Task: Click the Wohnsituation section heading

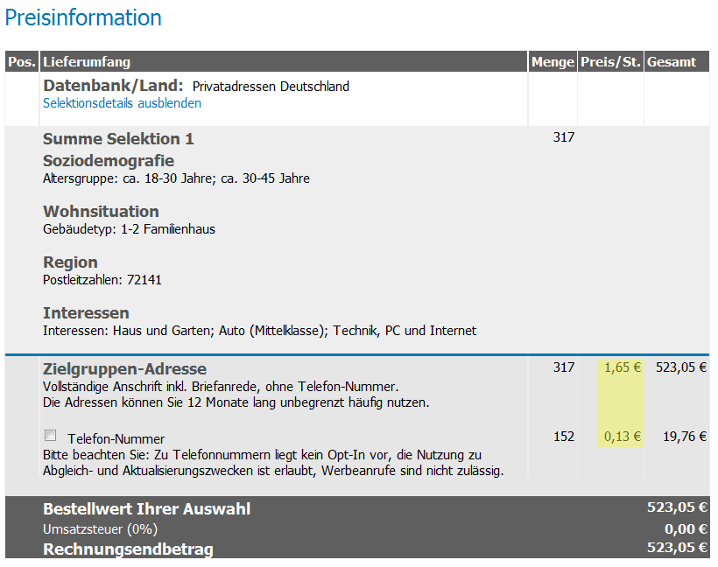Action: point(101,212)
